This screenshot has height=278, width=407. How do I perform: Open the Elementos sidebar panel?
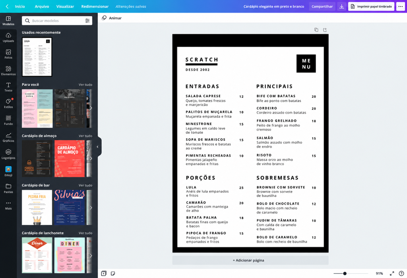[8, 71]
